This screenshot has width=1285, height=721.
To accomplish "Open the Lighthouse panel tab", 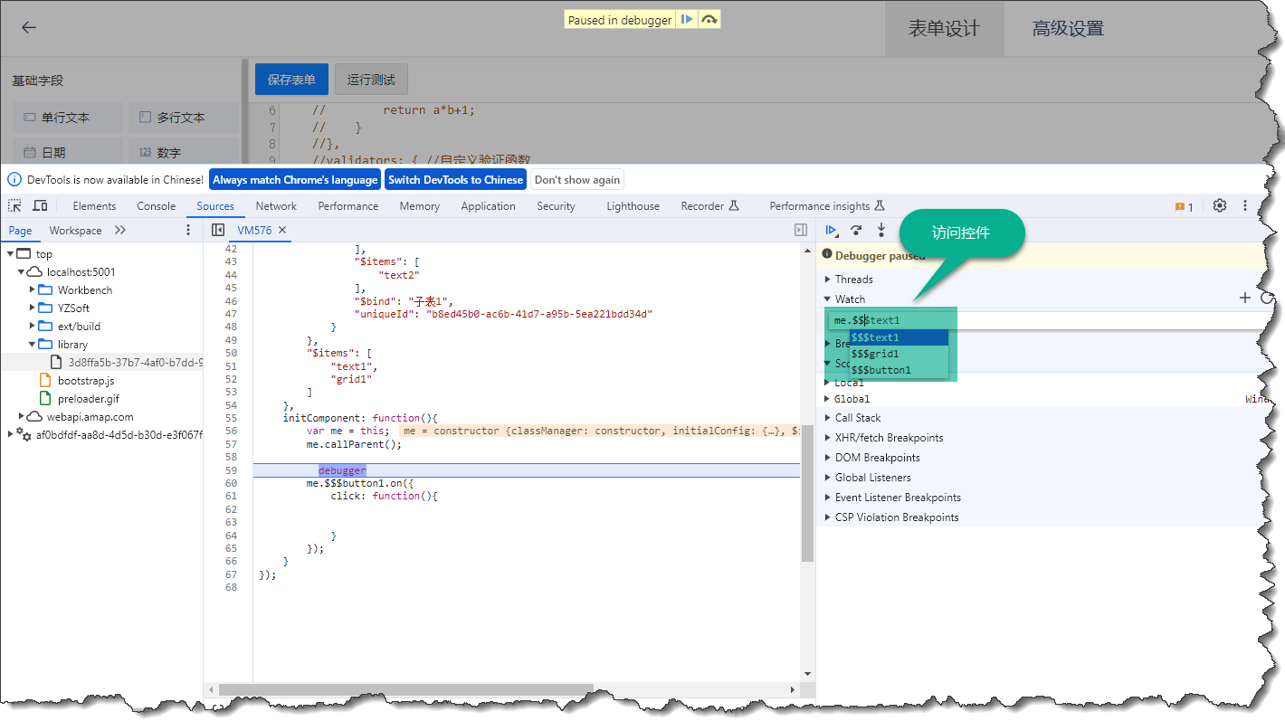I will (633, 206).
